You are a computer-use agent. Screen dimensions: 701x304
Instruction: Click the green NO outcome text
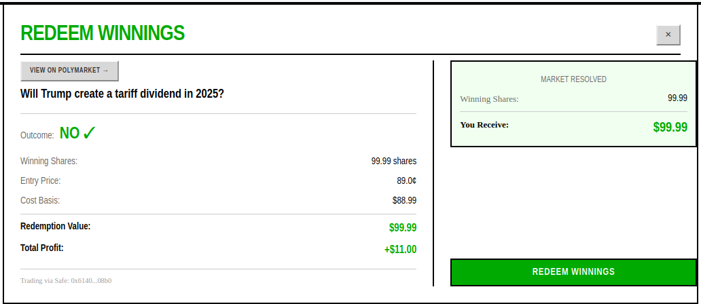point(69,133)
